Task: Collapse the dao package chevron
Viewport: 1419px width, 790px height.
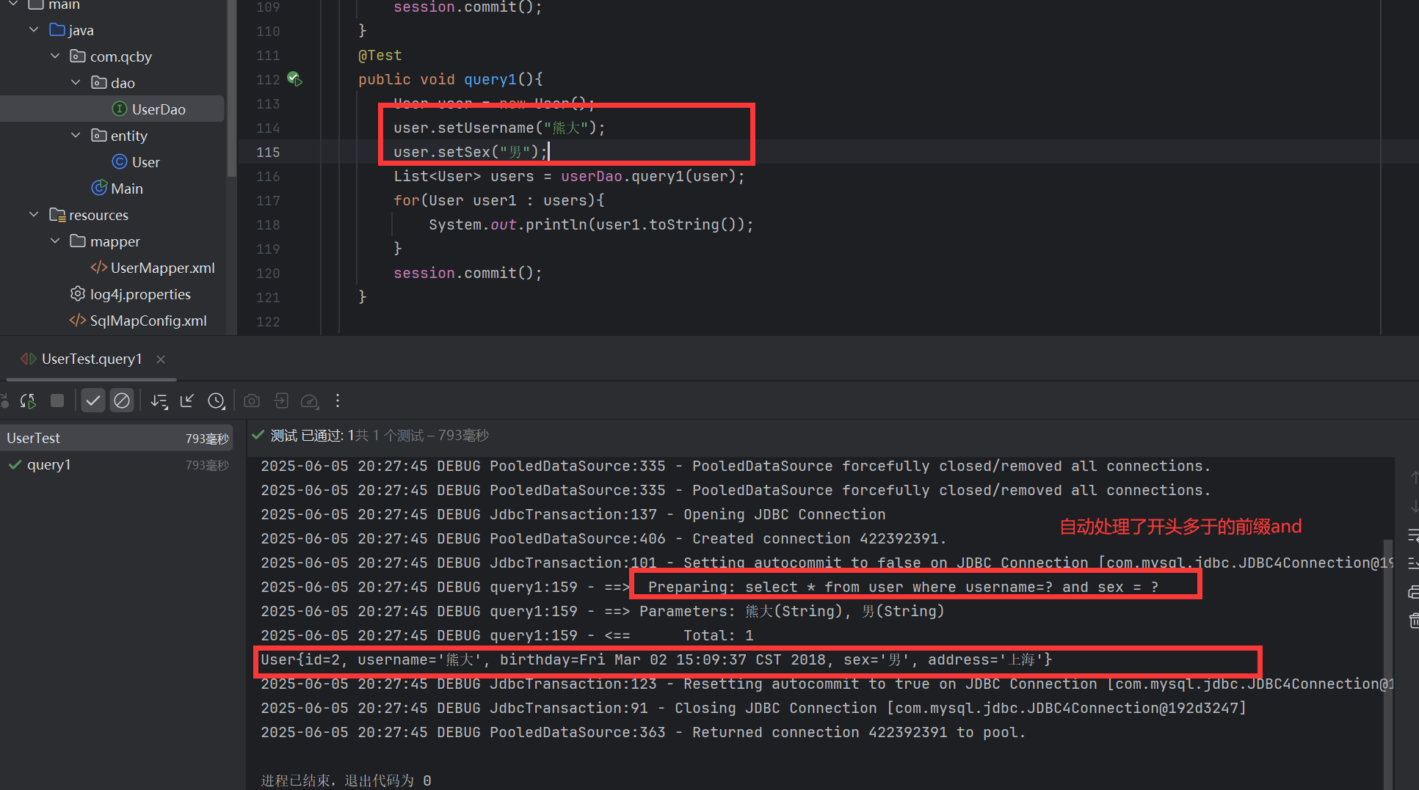Action: click(76, 83)
